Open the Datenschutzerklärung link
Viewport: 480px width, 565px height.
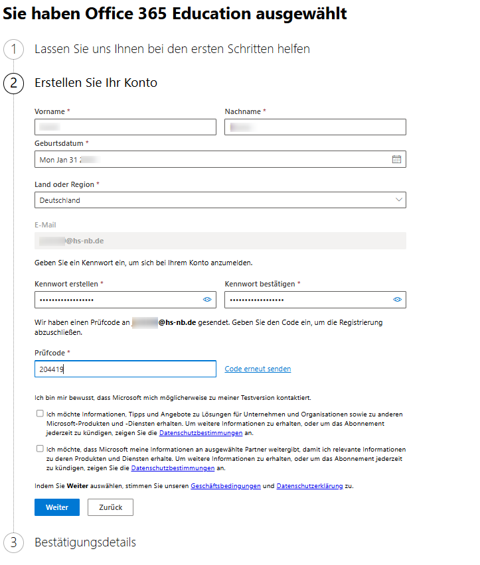tap(309, 486)
